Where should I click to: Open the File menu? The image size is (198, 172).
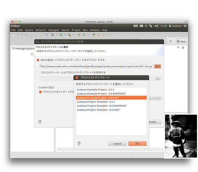[13, 30]
